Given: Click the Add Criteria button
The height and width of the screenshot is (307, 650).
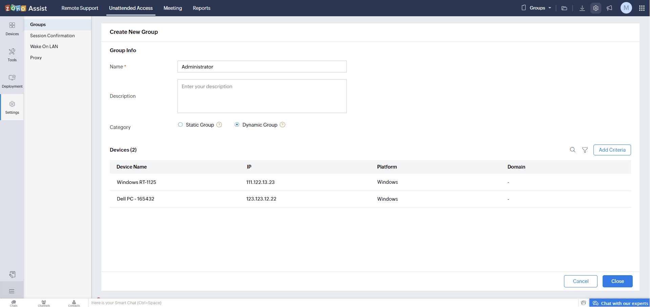Looking at the screenshot, I should pos(612,150).
